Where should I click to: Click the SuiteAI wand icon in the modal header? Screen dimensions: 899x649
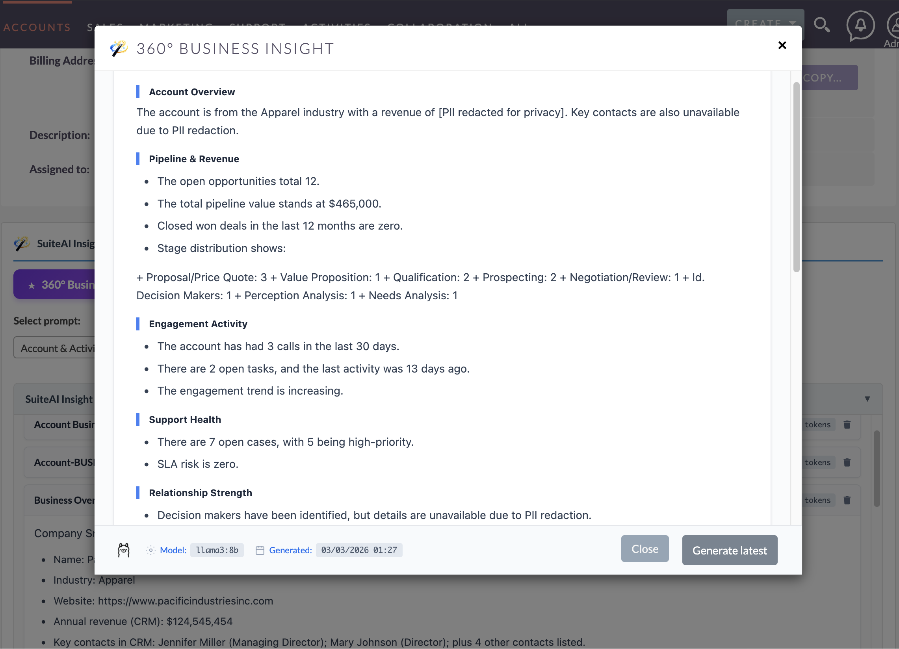pos(119,48)
